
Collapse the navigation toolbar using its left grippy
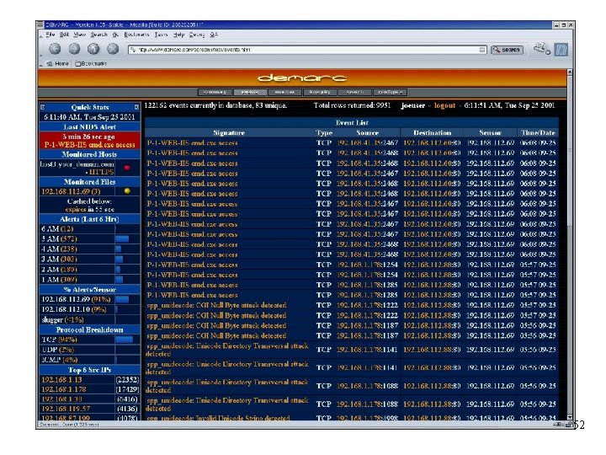tap(41, 50)
